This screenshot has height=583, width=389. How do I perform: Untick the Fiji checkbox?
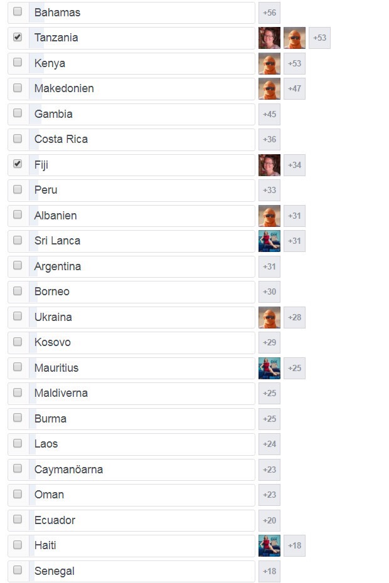click(x=18, y=164)
